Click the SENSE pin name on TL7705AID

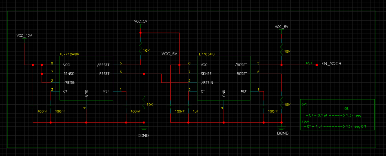pos(206,74)
